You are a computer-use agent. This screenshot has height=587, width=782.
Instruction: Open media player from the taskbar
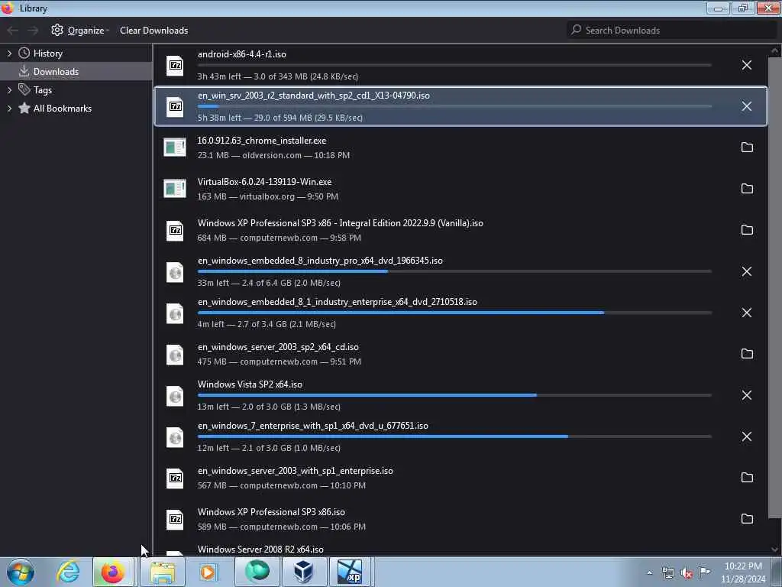tap(208, 572)
